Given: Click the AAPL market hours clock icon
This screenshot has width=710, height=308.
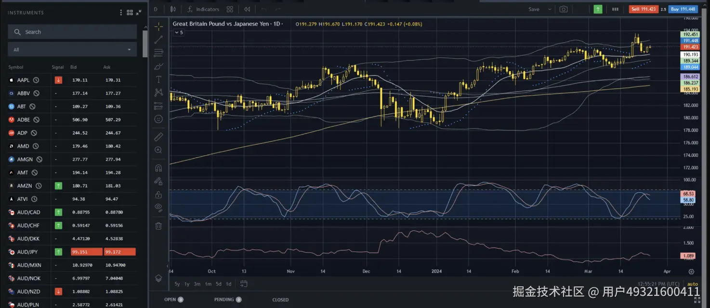Looking at the screenshot, I should click(x=36, y=80).
